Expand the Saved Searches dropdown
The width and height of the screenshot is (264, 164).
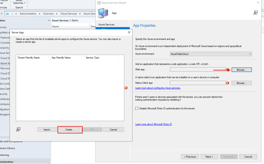(19, 3)
